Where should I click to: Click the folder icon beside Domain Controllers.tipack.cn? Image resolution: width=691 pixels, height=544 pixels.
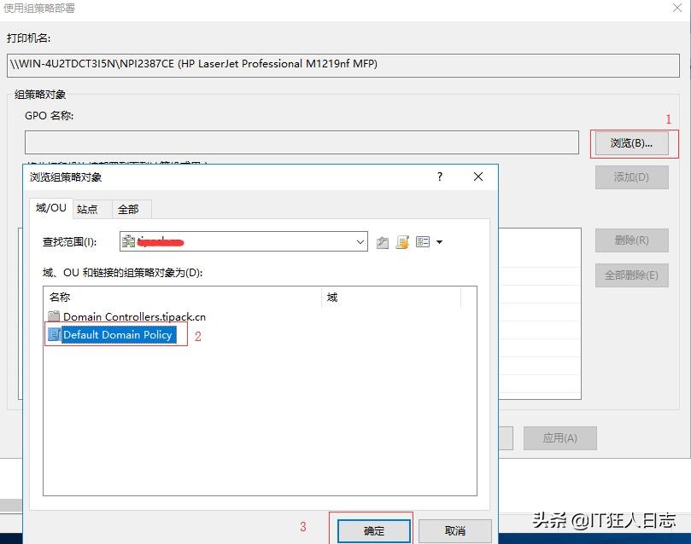55,315
